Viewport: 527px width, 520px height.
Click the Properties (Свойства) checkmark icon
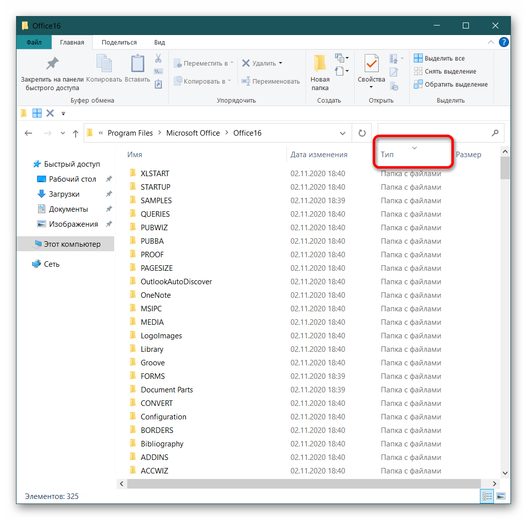(371, 64)
